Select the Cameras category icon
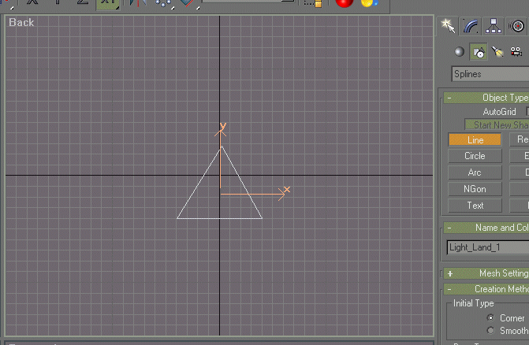529x345 pixels. click(x=516, y=52)
